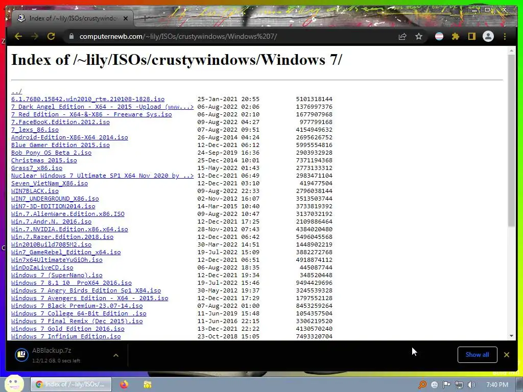Screen dimensions: 523x392
Task: Select the 'Index of /~lily/ISOs/crustywindows' tab
Action: (x=73, y=18)
